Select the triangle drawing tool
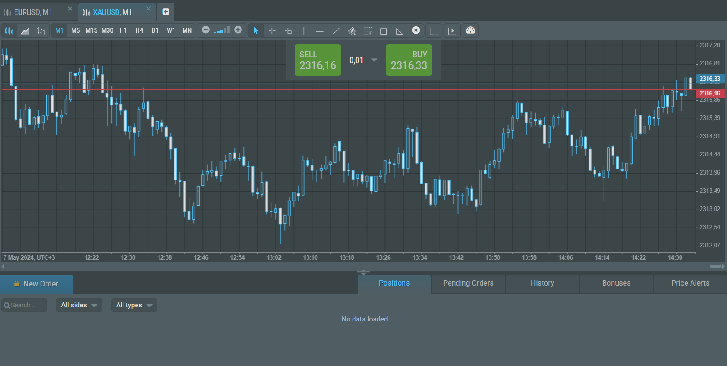The height and width of the screenshot is (366, 727). 399,30
